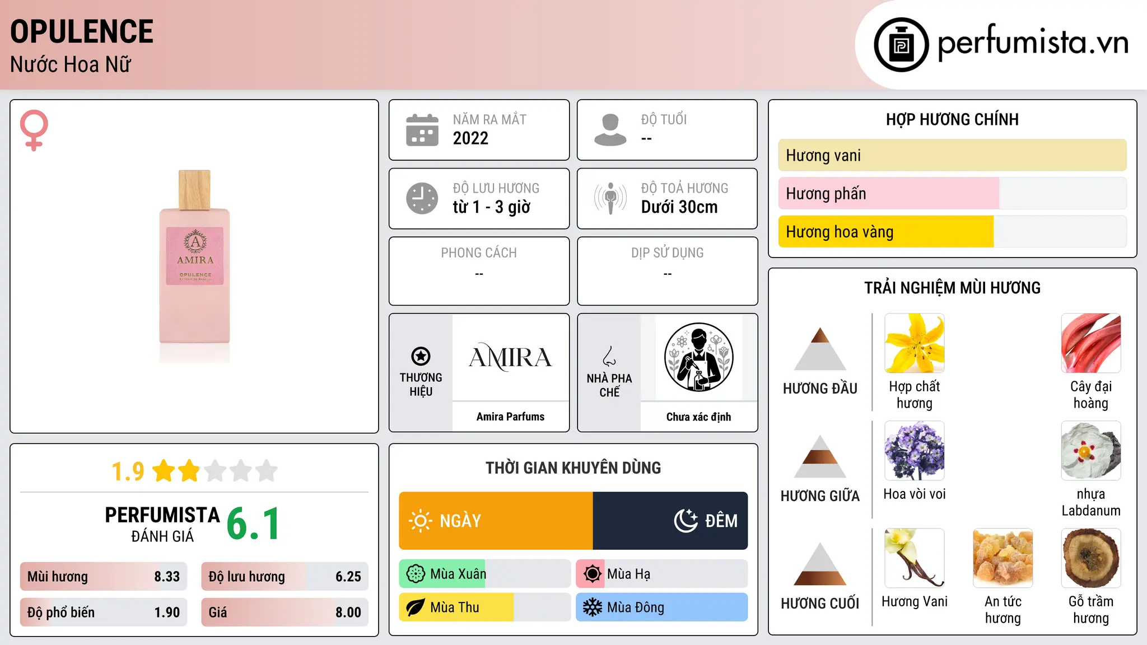The height and width of the screenshot is (645, 1147).
Task: Select the sun icon for Mùa Hạ
Action: point(593,574)
